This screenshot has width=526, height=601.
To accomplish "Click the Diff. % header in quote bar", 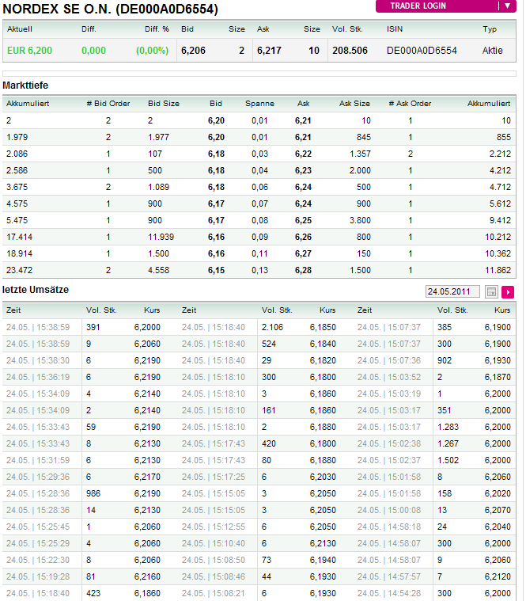I will (157, 29).
